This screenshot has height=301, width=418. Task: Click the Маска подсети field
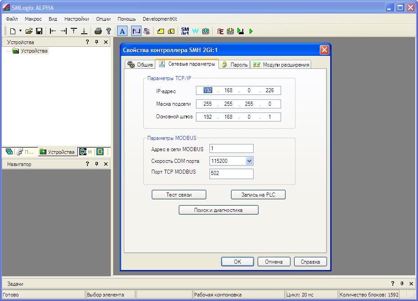pos(238,104)
